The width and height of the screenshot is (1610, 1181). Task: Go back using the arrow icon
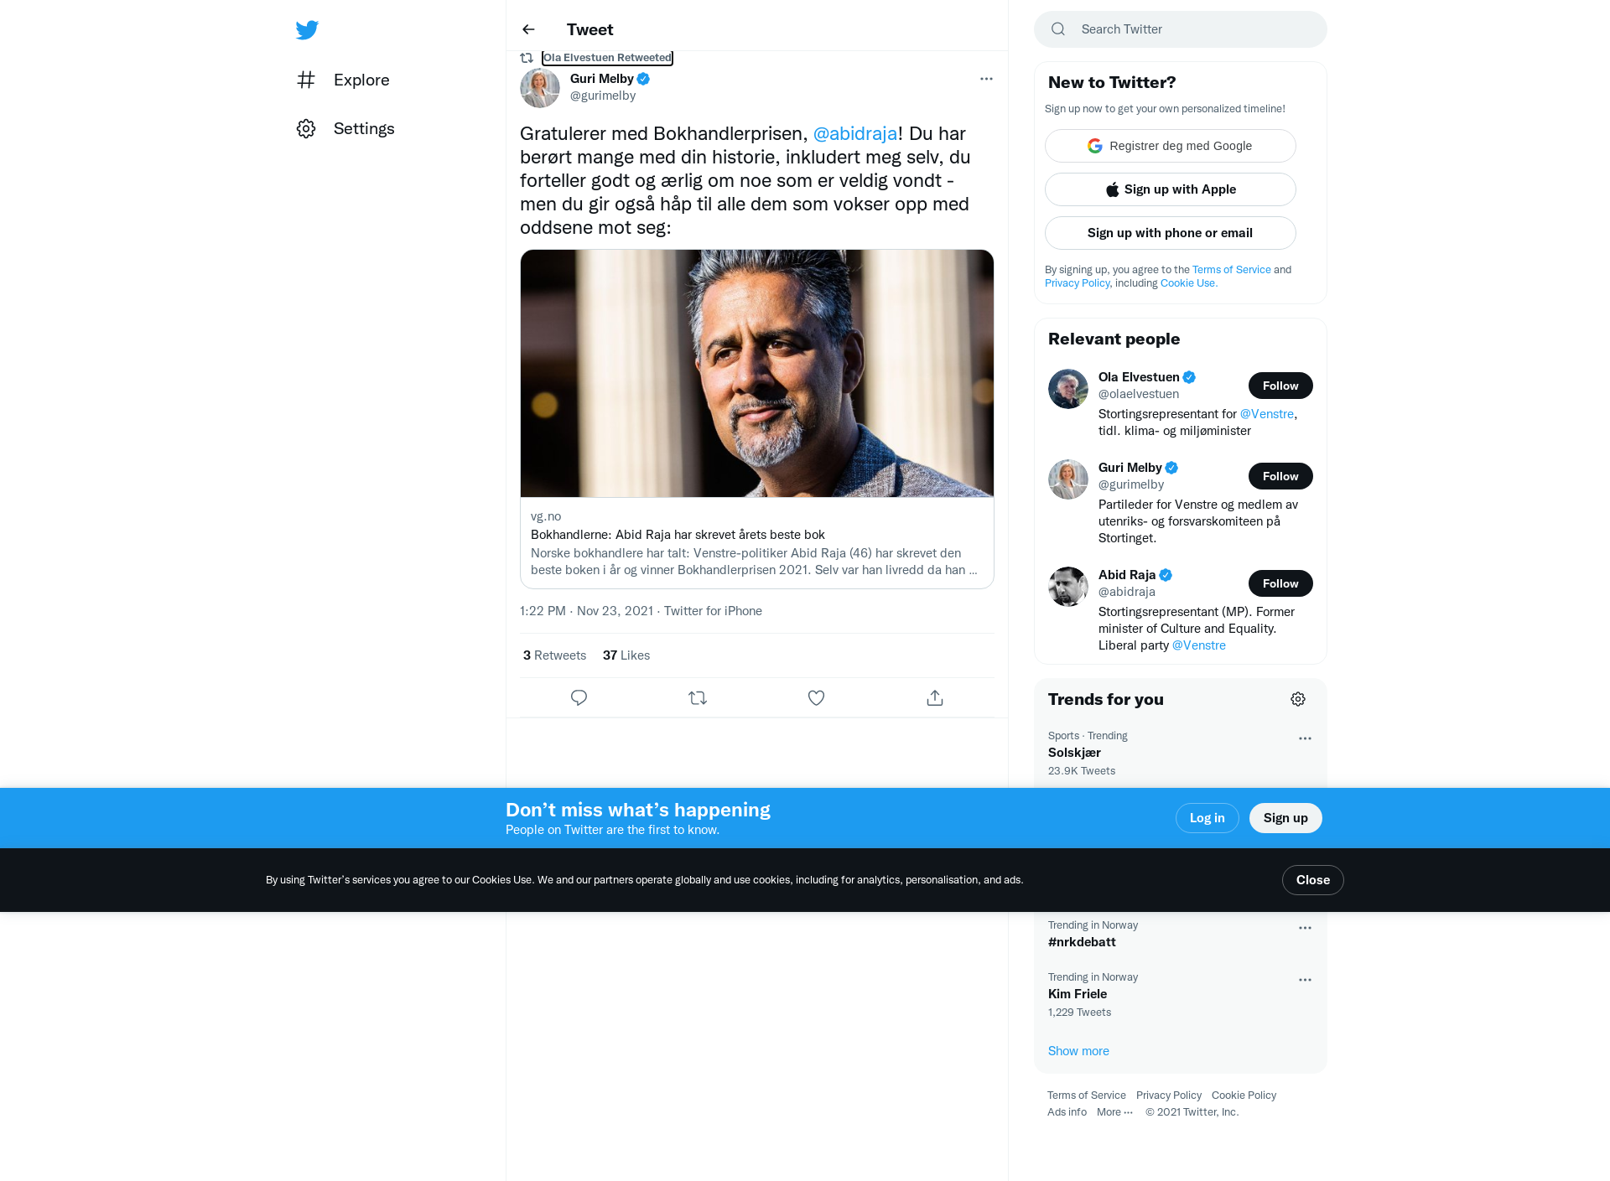528,29
